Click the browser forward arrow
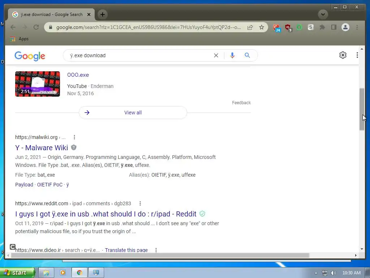370x278 pixels. tap(25, 27)
